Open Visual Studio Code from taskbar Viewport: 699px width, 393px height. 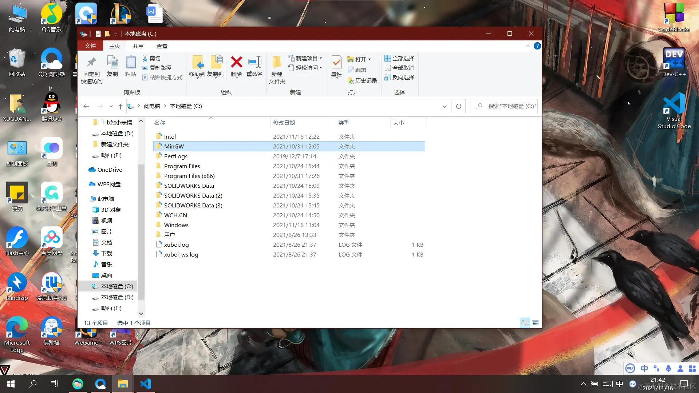pyautogui.click(x=146, y=384)
